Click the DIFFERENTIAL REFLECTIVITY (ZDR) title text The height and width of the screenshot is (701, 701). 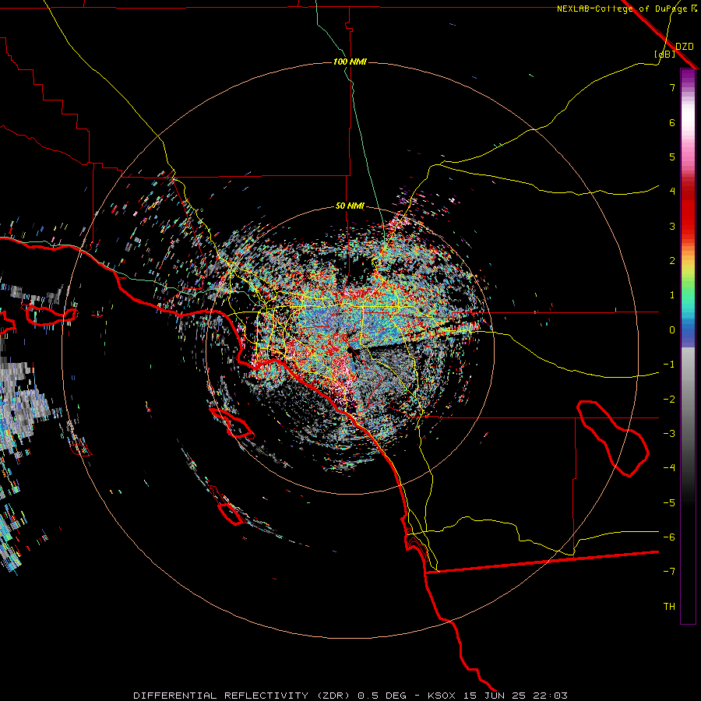point(243,696)
